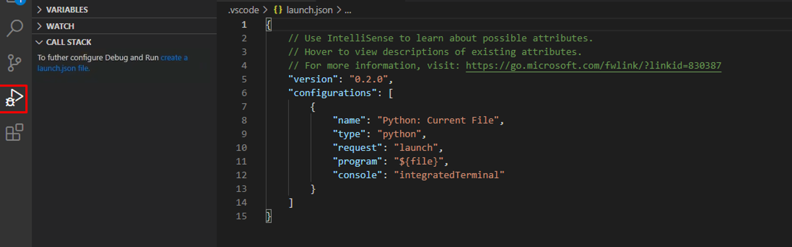Click line number 15 in gutter
The image size is (792, 247).
coord(242,216)
